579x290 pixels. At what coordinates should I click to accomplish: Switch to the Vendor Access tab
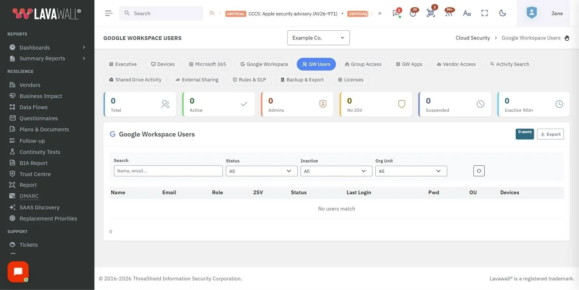tap(456, 64)
